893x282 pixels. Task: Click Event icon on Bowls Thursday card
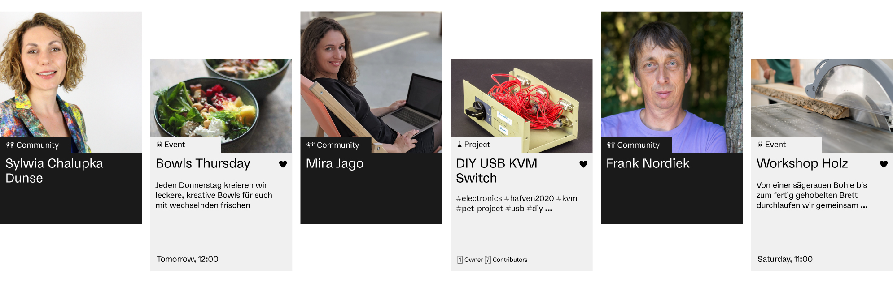point(159,145)
